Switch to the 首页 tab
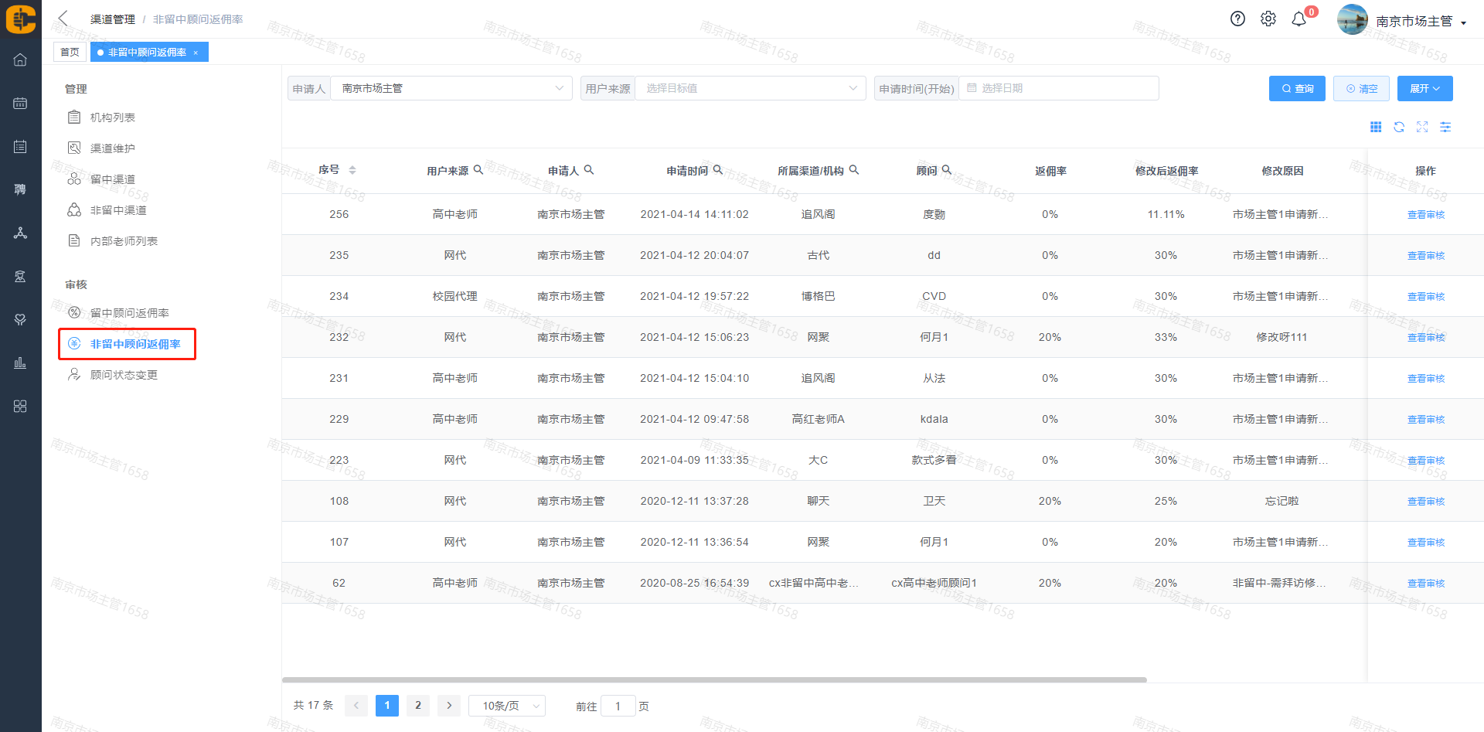The height and width of the screenshot is (732, 1484). [70, 53]
